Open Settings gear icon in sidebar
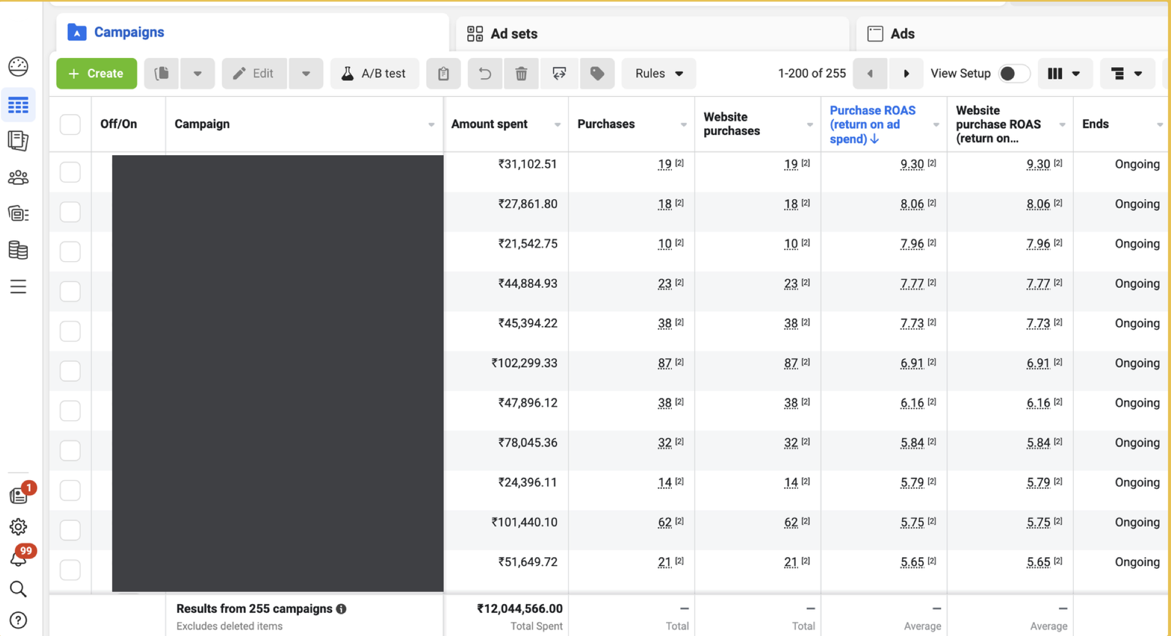The width and height of the screenshot is (1171, 636). tap(18, 527)
